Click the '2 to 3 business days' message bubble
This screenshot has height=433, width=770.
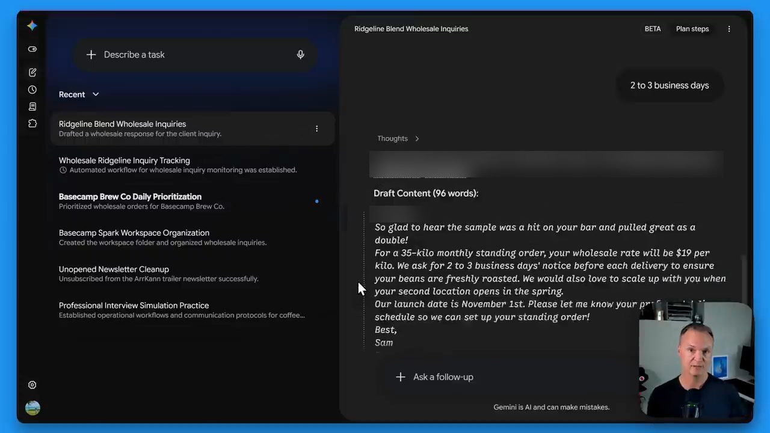pos(670,85)
